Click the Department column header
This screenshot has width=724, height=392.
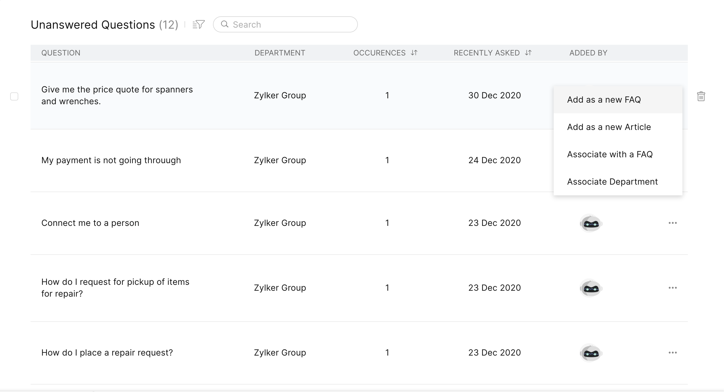[x=280, y=53]
